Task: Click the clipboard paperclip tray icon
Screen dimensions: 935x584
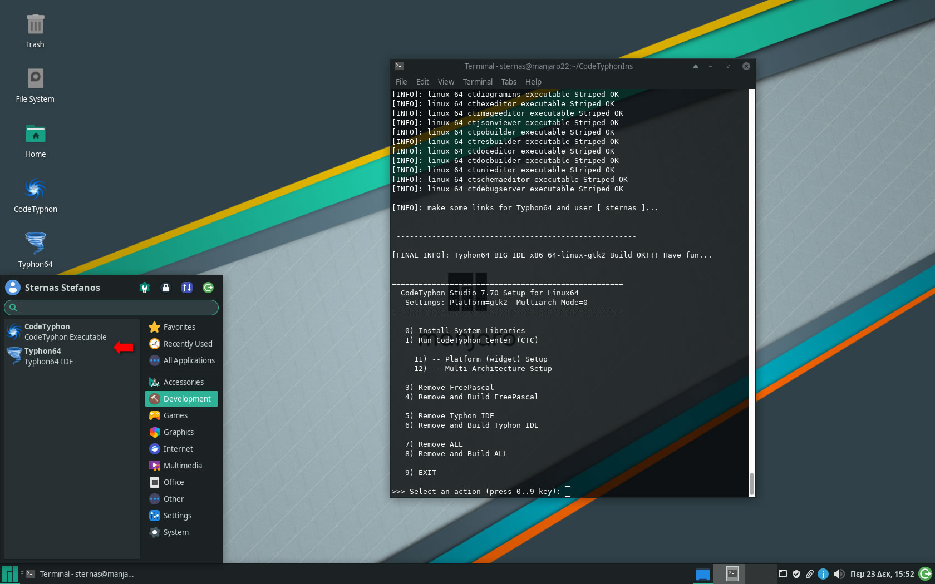Action: point(810,574)
